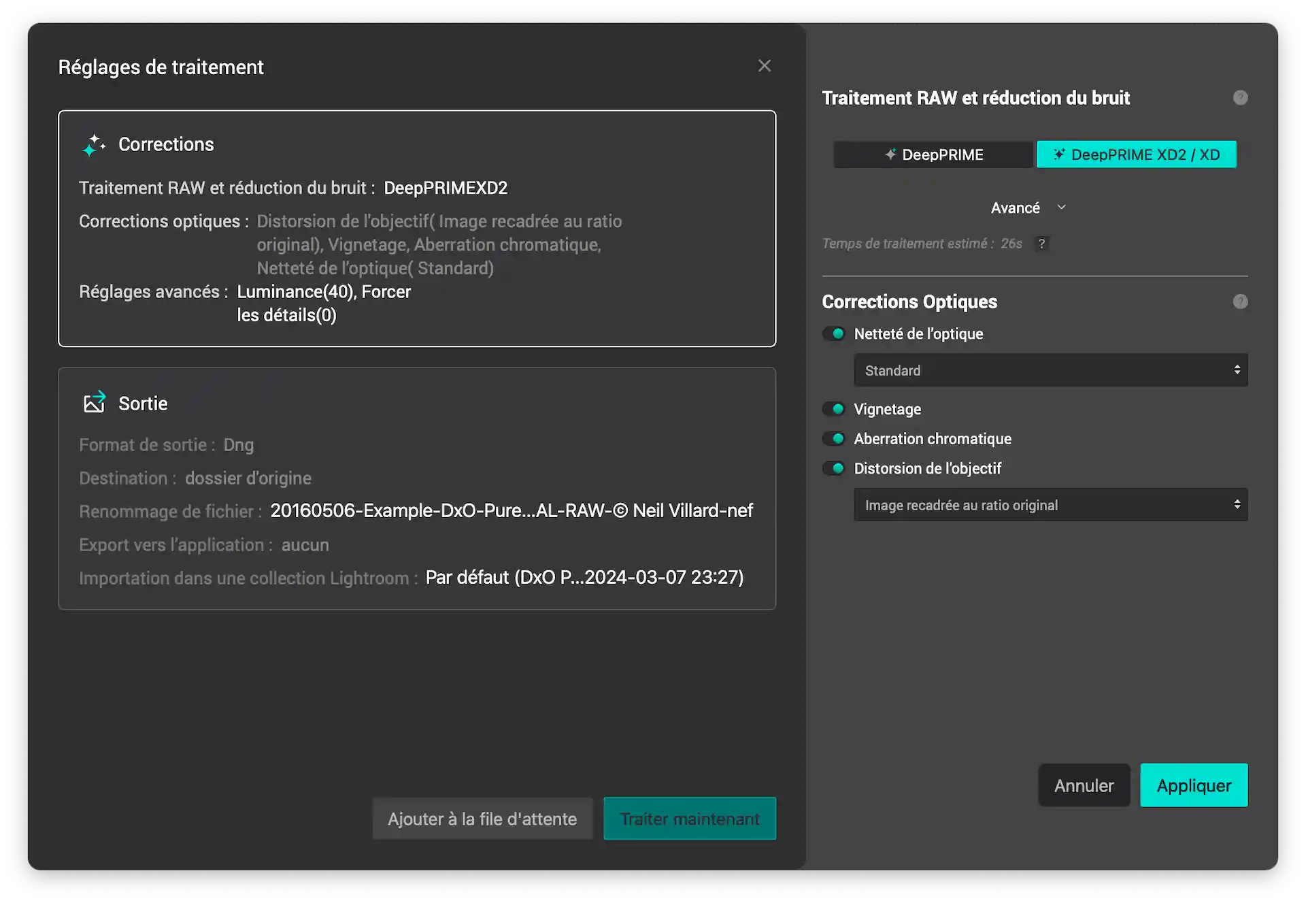Image resolution: width=1306 pixels, height=903 pixels.
Task: Disable Aberration chromatique correction
Action: (x=834, y=439)
